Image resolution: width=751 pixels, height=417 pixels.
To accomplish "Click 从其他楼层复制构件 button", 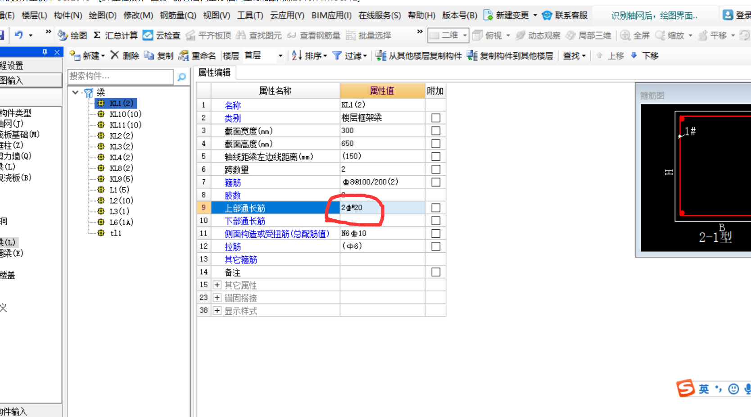I will (419, 55).
